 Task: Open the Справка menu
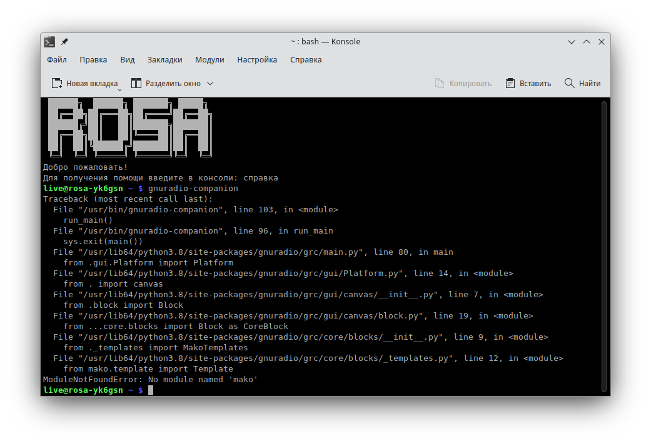[x=306, y=60]
